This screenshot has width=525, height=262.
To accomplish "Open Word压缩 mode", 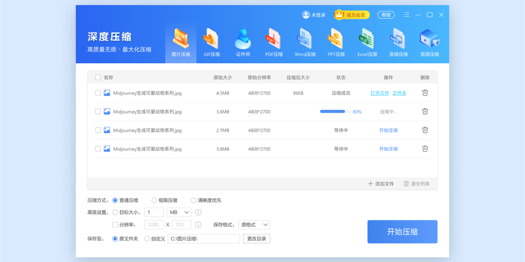I will coord(305,41).
